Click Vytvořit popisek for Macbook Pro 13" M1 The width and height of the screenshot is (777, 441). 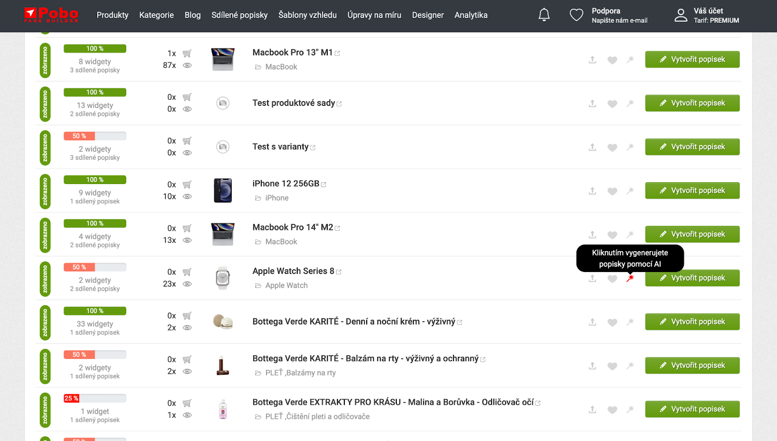(693, 59)
